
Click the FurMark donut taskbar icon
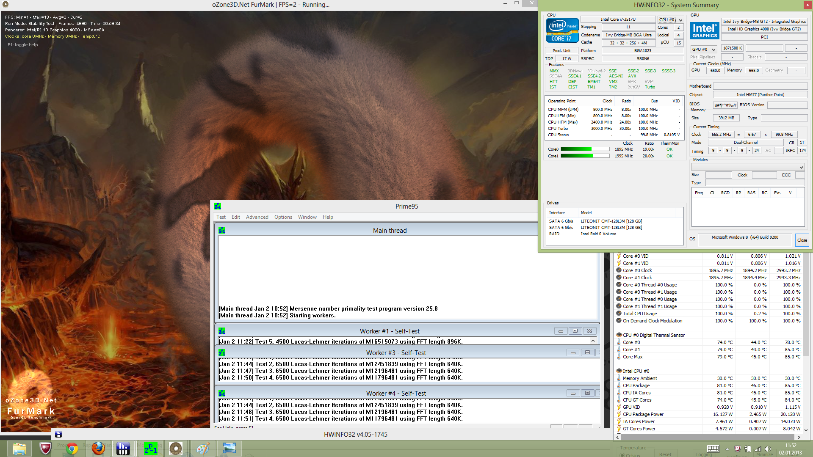175,448
